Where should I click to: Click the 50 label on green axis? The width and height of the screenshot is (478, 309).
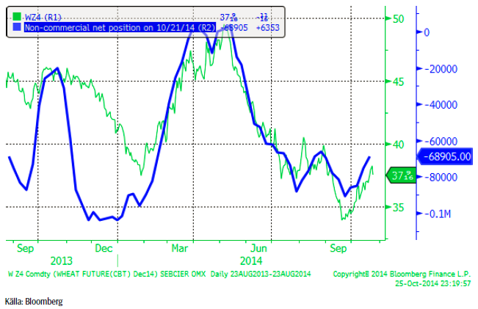(397, 18)
